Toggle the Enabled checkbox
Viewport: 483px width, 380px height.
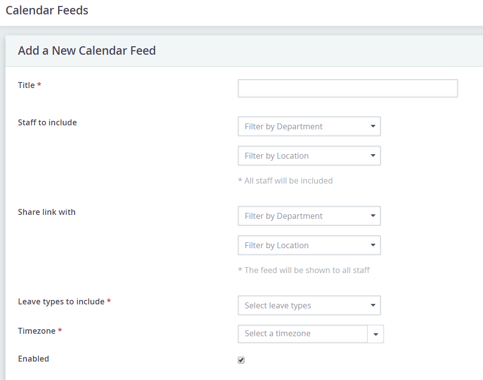(x=241, y=360)
